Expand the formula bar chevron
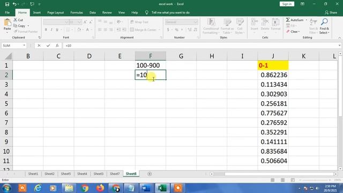Image resolution: width=343 pixels, height=193 pixels. coord(339,46)
